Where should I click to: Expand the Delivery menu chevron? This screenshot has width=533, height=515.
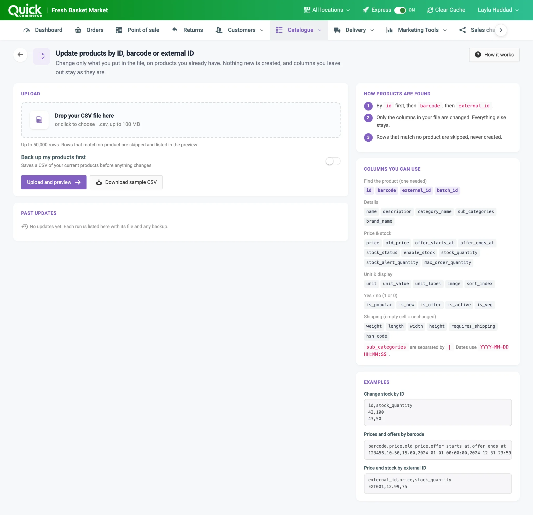pyautogui.click(x=372, y=30)
